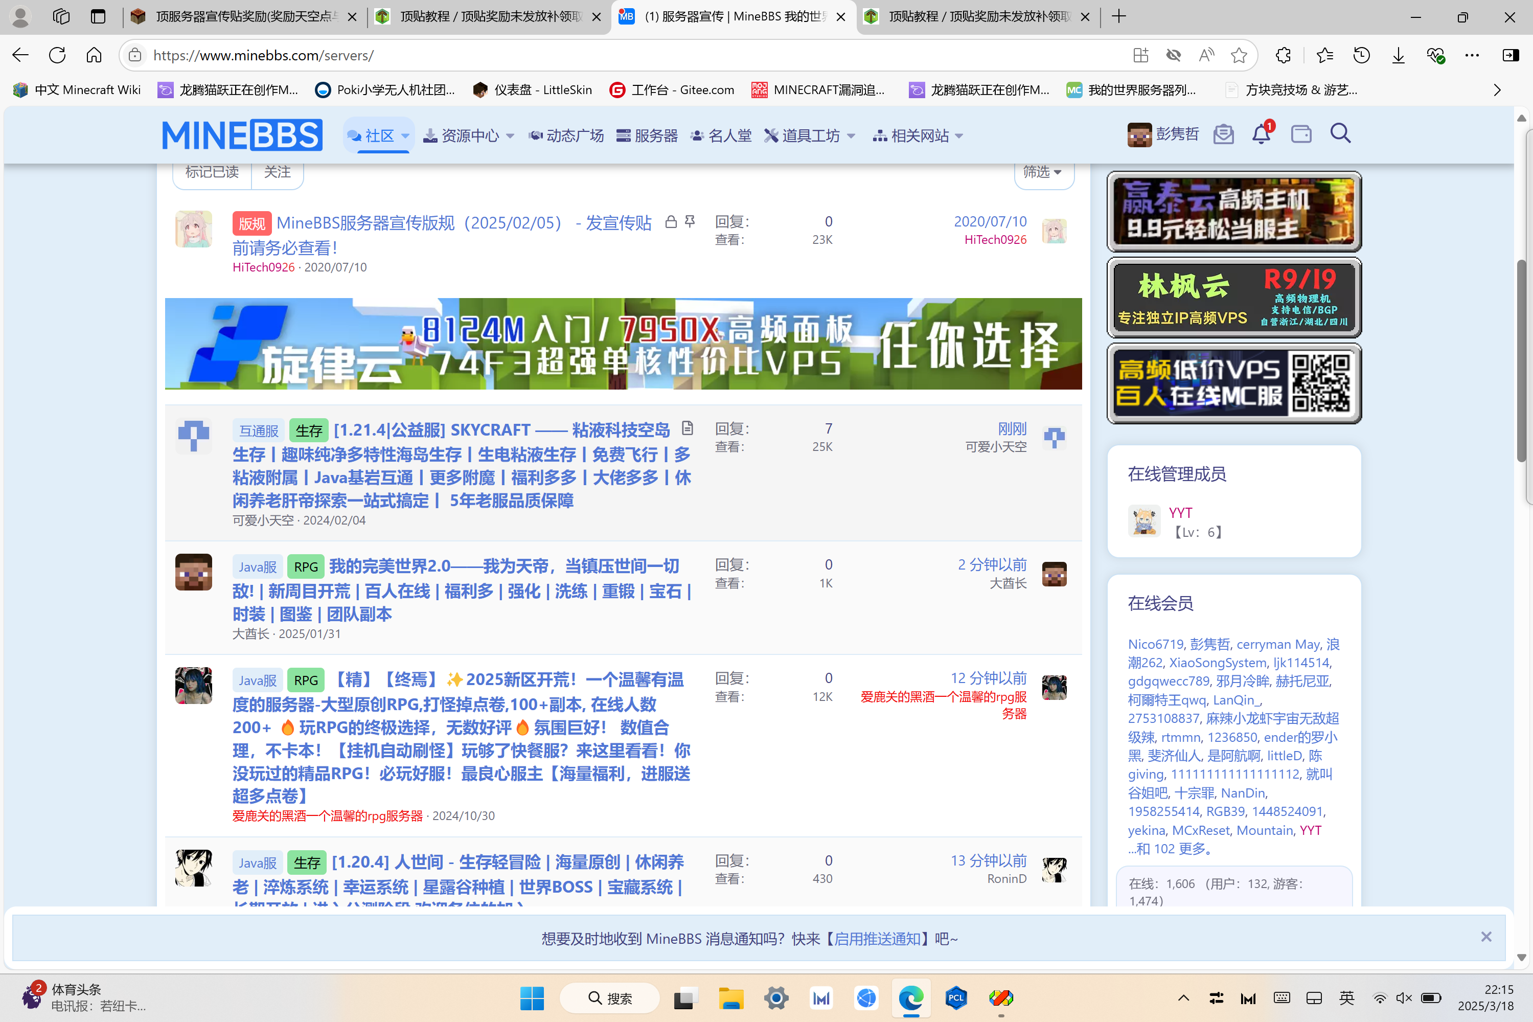The width and height of the screenshot is (1533, 1022).
Task: Show hidden system tray icons chevron
Action: tap(1183, 998)
